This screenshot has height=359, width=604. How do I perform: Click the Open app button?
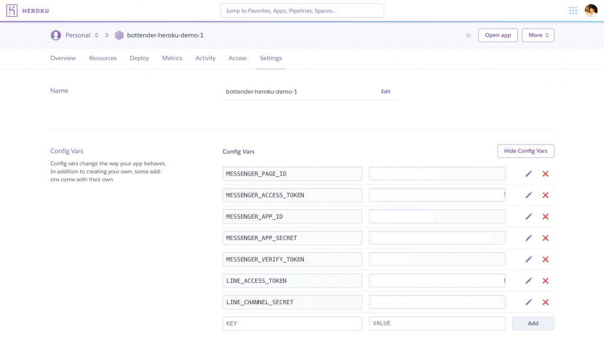pyautogui.click(x=498, y=35)
